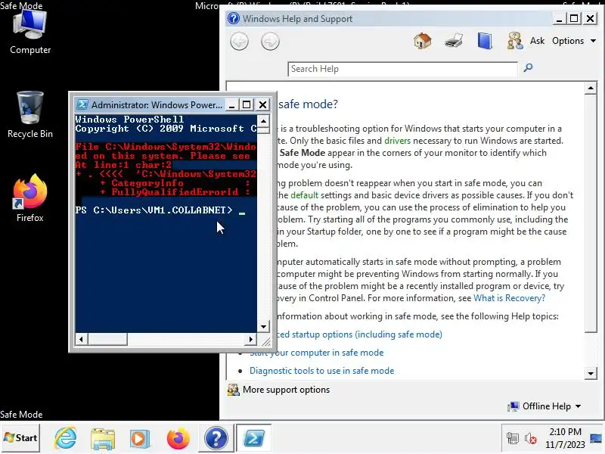The image size is (605, 454).
Task: Click Show desktop button in tray
Action: (x=596, y=438)
